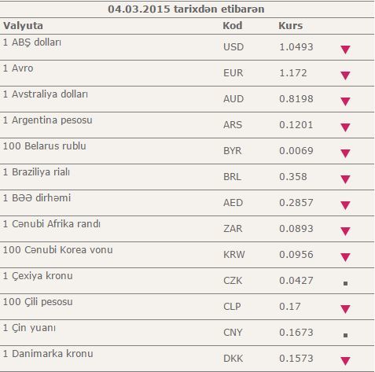
Task: Click the down trend arrow for AUD
Action: [345, 101]
